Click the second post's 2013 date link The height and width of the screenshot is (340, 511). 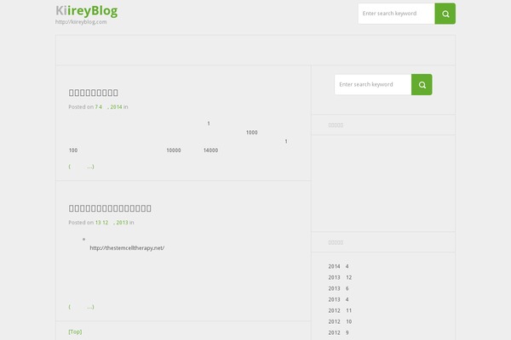(x=112, y=223)
